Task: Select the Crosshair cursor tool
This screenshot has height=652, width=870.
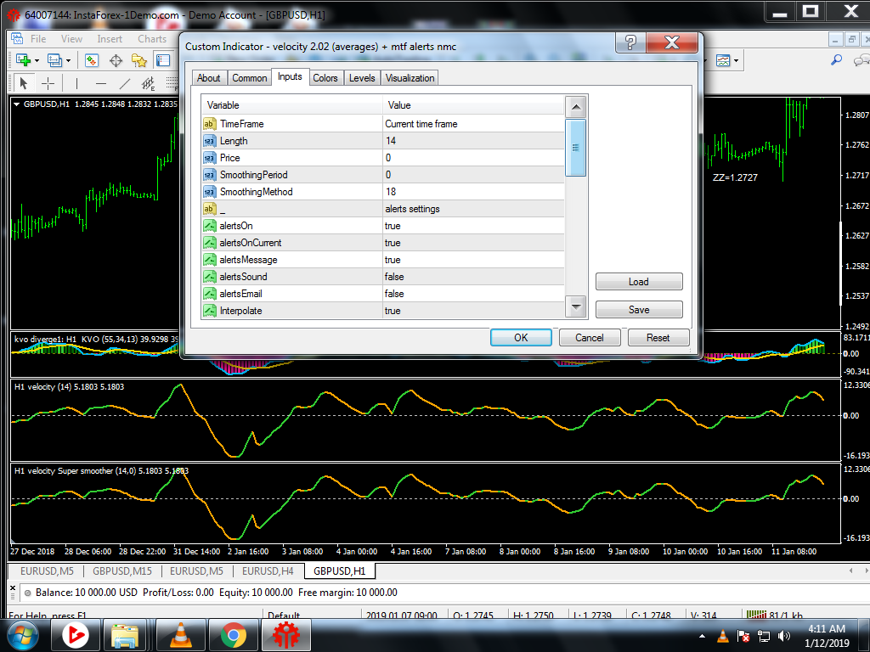Action: pyautogui.click(x=48, y=83)
